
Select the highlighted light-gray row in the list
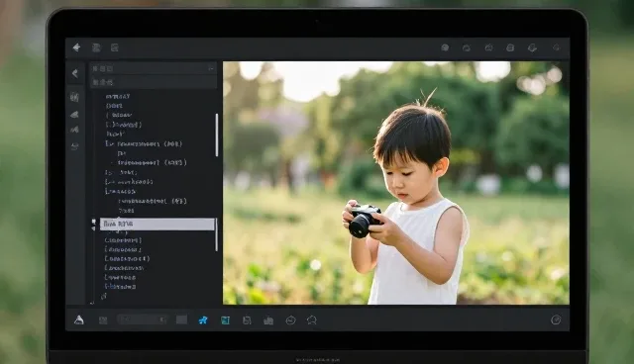pyautogui.click(x=158, y=224)
